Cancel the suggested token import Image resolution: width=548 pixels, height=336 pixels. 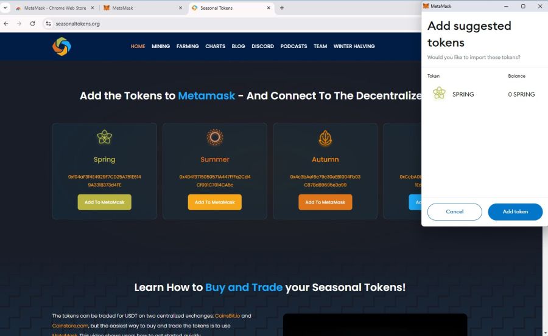(x=454, y=212)
